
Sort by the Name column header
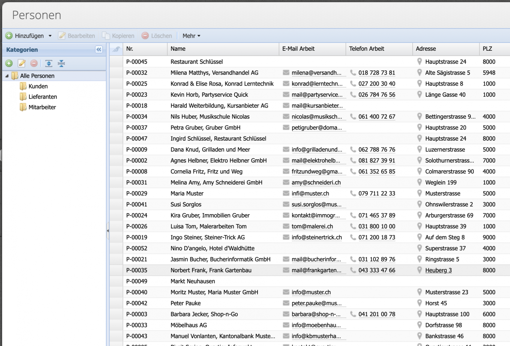click(178, 49)
